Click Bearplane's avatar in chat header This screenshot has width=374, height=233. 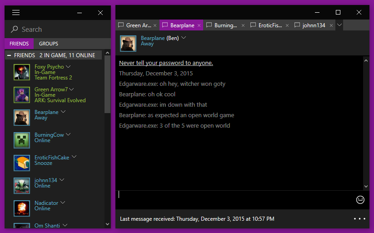click(x=128, y=43)
